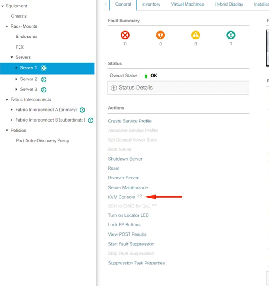Click the green up arrow beside OK status
This screenshot has height=286, width=269.
point(146,76)
